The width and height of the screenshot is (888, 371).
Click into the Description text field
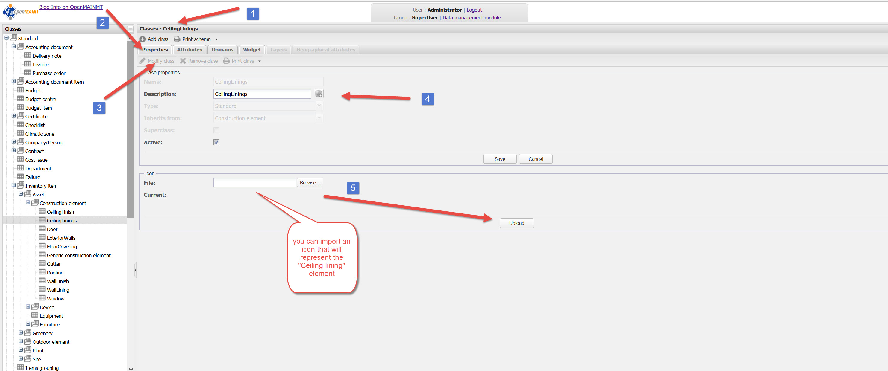(x=262, y=94)
